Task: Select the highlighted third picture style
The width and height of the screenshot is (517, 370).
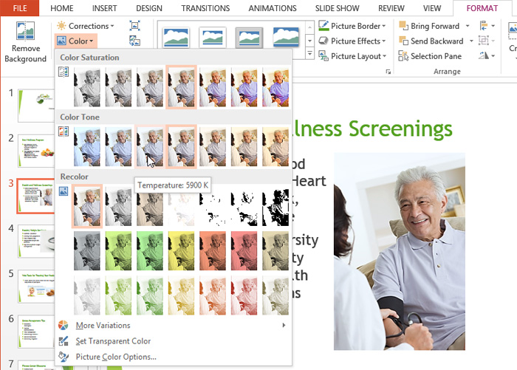Action: tap(249, 38)
